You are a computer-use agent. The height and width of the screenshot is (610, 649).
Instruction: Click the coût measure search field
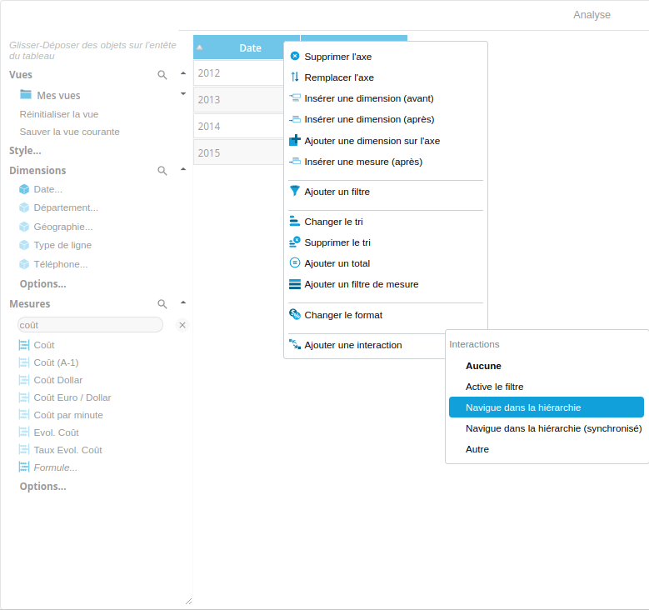pos(90,325)
